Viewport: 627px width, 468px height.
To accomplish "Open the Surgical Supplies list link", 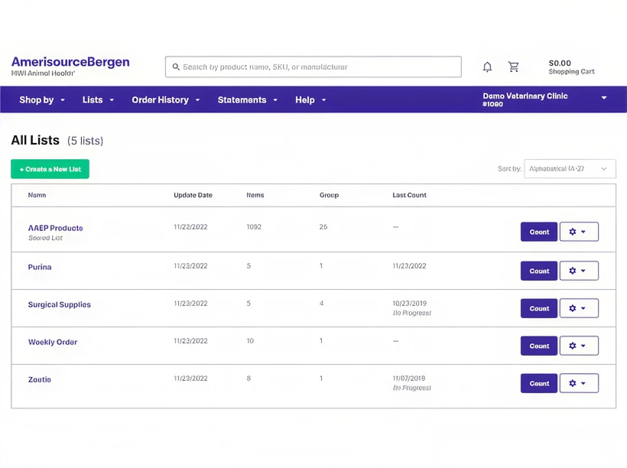I will [59, 305].
